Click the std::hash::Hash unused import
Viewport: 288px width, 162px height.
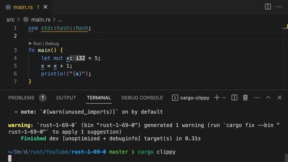point(65,28)
